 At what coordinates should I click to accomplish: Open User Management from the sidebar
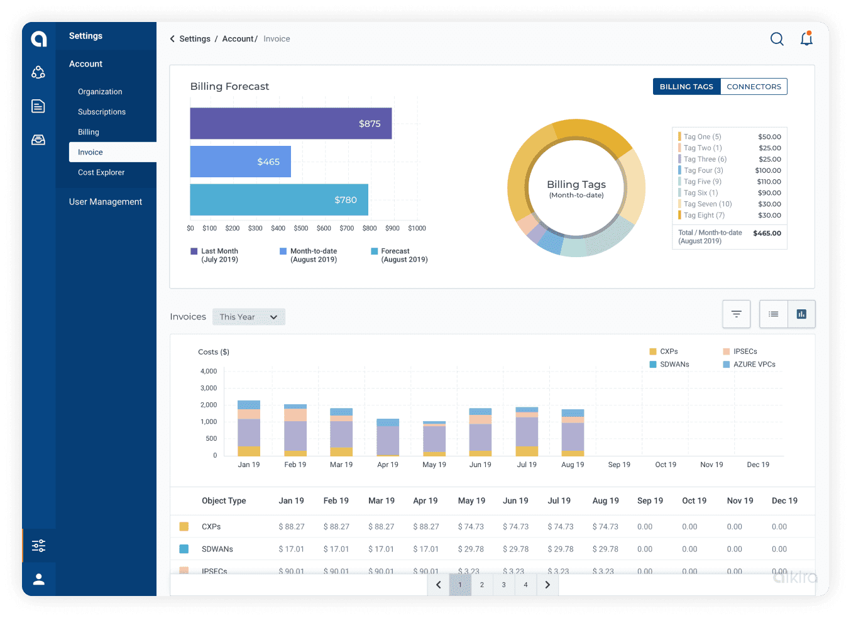click(x=105, y=201)
